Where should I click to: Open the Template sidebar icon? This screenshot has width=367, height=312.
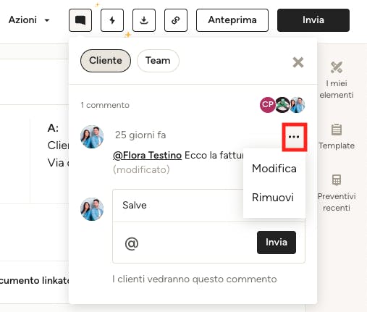click(337, 137)
